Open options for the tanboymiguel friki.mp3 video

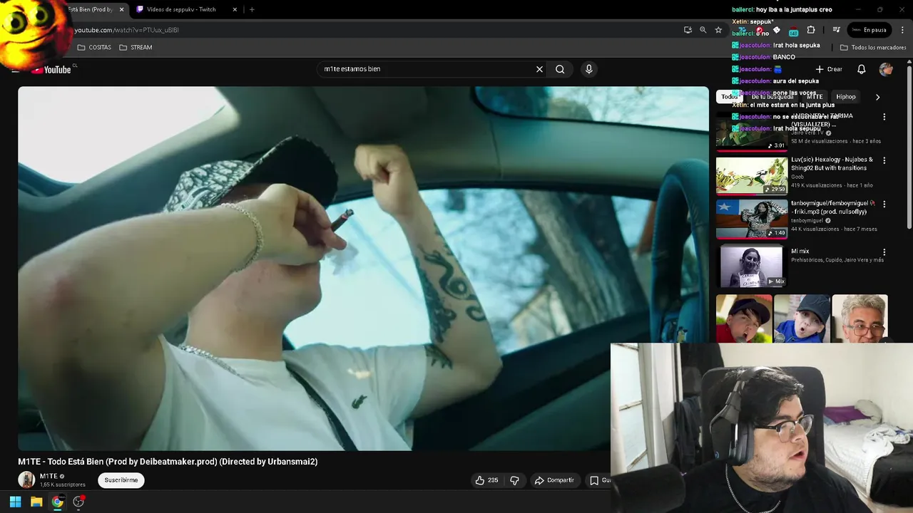(884, 204)
